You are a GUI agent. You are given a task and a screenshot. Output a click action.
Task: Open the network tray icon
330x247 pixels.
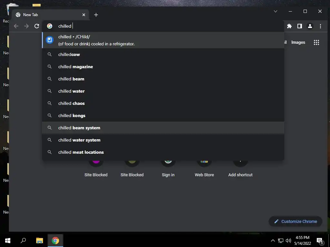[x=281, y=241]
